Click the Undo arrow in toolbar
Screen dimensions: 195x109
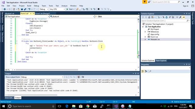29,9
